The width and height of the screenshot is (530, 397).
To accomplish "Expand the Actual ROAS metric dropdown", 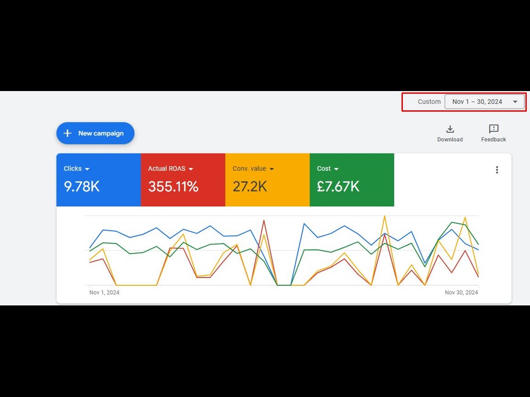I will (x=191, y=169).
